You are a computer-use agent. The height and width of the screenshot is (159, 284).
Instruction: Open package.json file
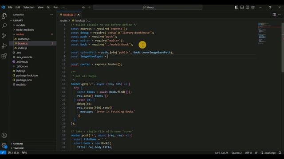(x=24, y=80)
